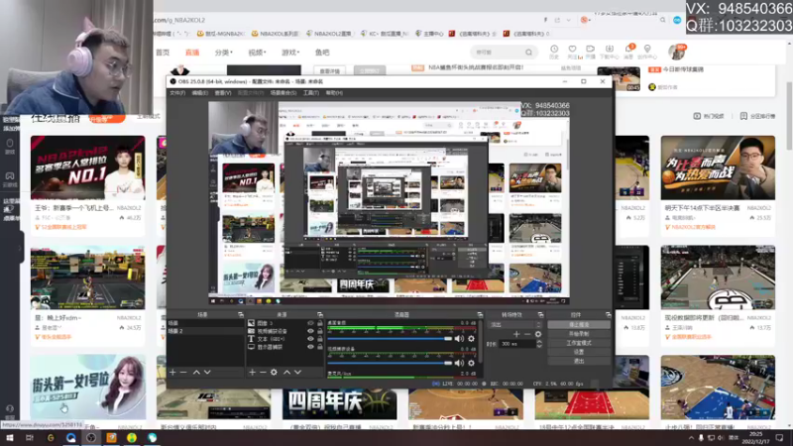793x446 pixels.
Task: Pop out the Scenes dock
Action: [241, 314]
